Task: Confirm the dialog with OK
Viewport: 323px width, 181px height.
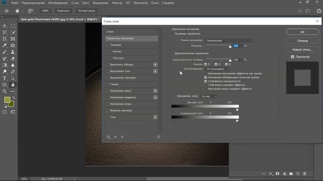Action: click(x=302, y=32)
